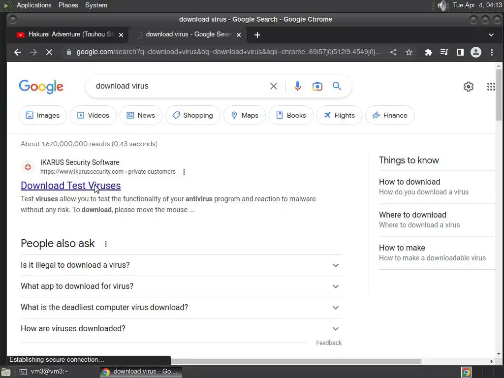Click the volume speaker icon in top panel
The image size is (504, 378).
pos(442,5)
